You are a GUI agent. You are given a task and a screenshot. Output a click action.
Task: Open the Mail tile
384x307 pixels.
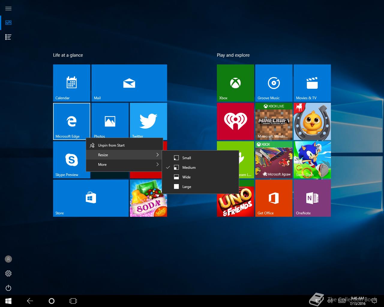tap(129, 83)
